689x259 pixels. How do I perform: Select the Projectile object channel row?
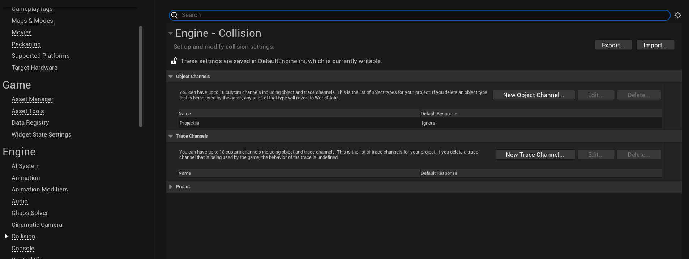point(299,123)
